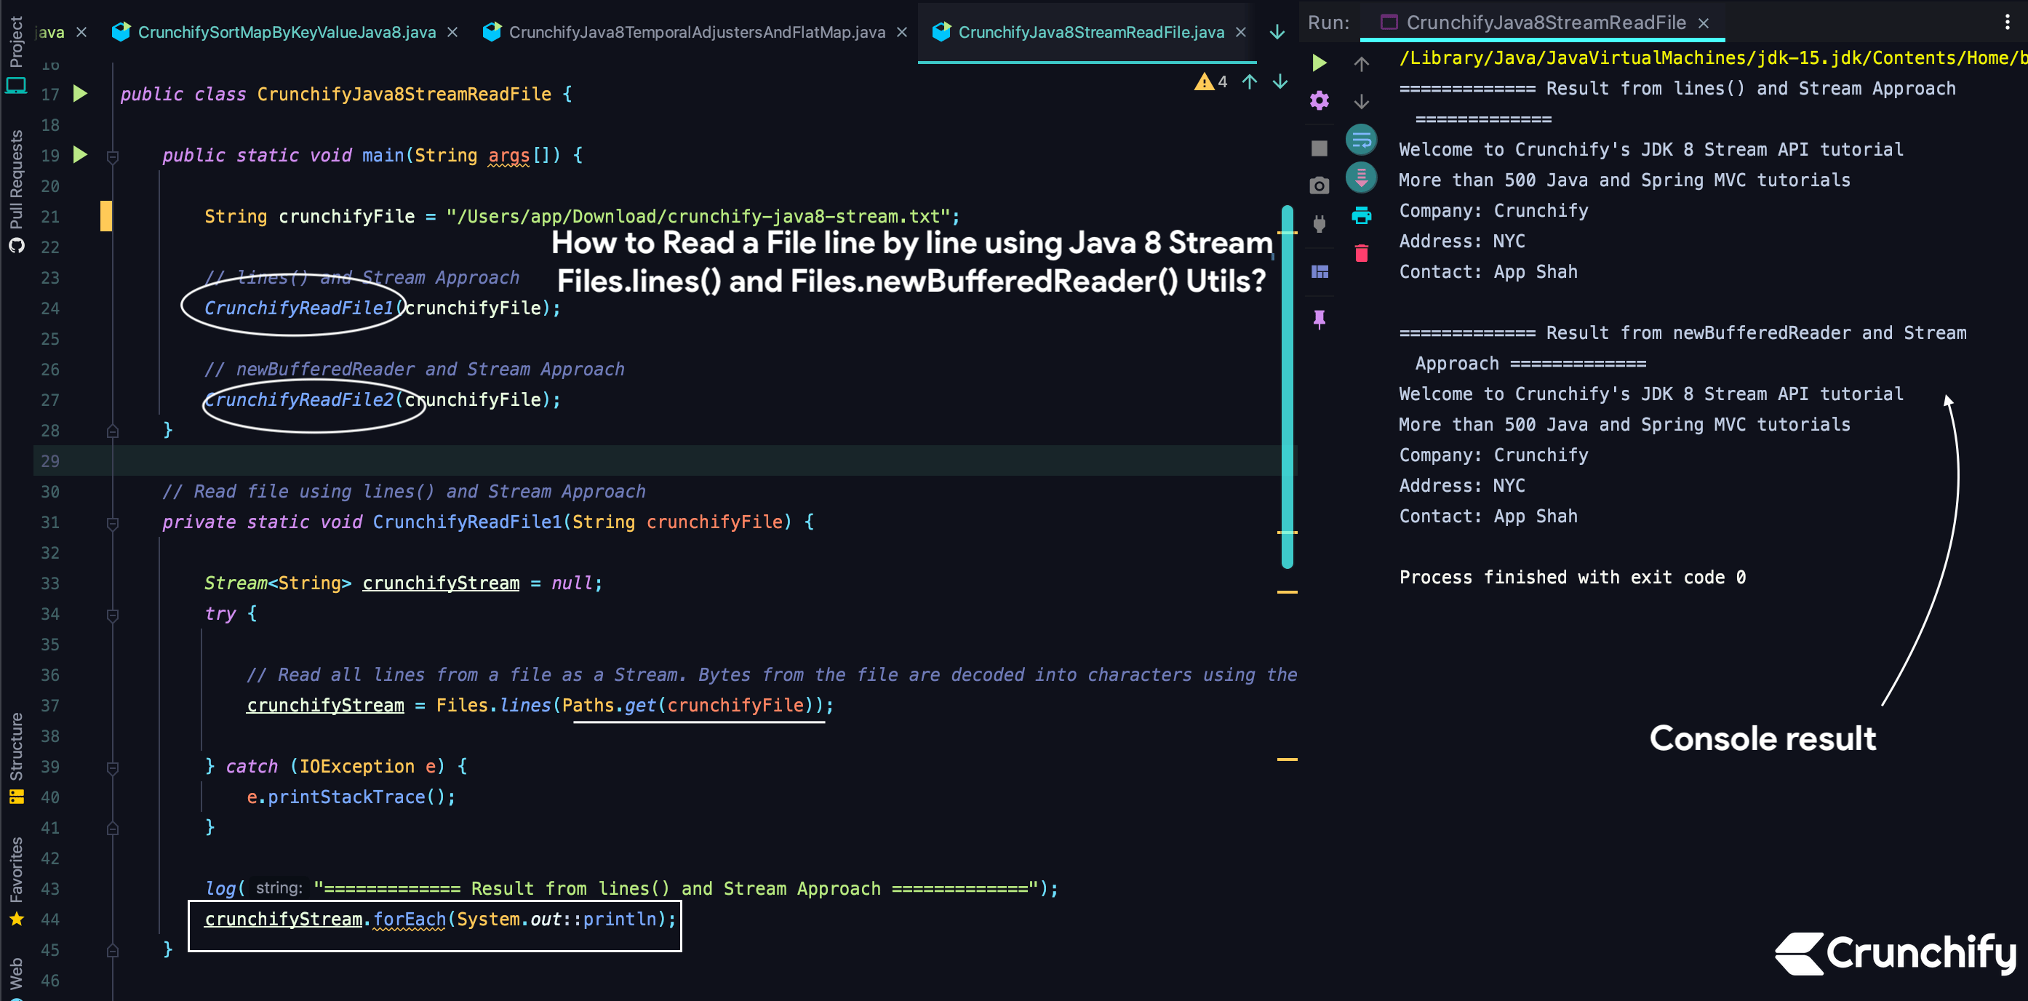Image resolution: width=2028 pixels, height=1001 pixels.
Task: Switch to CrunchifySortMapByKeyValueJava8.java tab
Action: (286, 32)
